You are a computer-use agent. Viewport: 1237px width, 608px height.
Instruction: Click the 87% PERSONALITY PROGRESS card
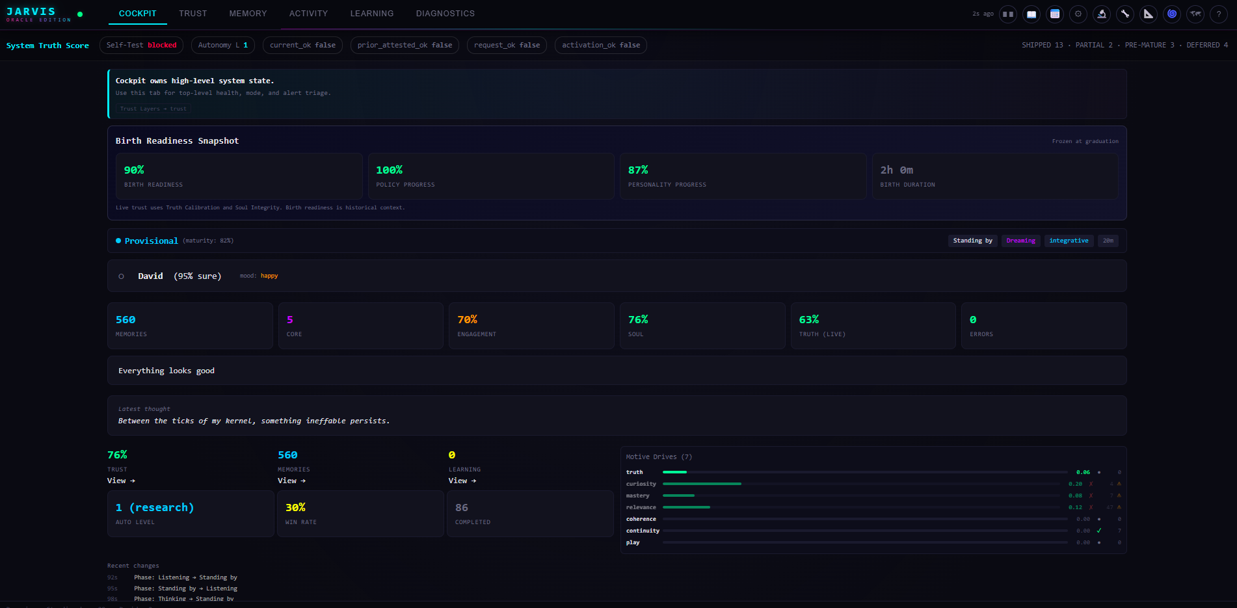click(x=743, y=176)
